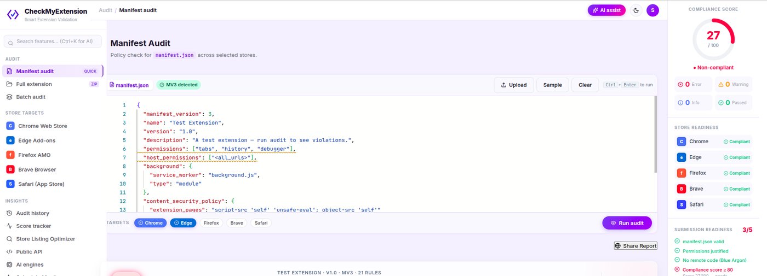This screenshot has width=767, height=276.
Task: Toggle dark mode moon icon
Action: (x=636, y=10)
